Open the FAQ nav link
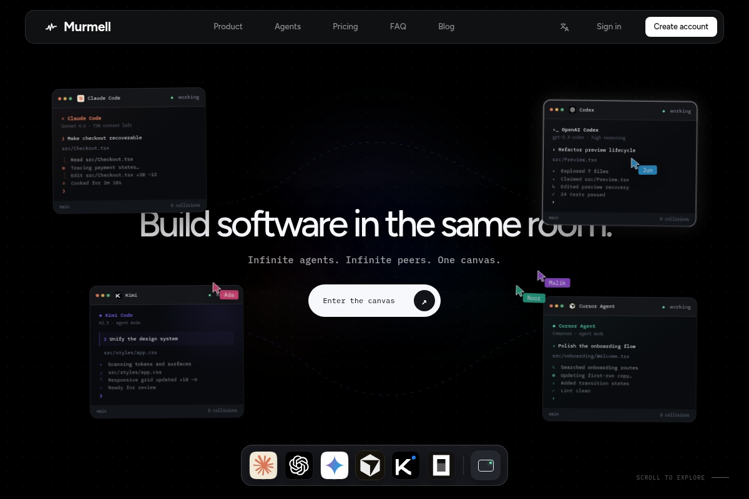The height and width of the screenshot is (499, 749). (398, 27)
